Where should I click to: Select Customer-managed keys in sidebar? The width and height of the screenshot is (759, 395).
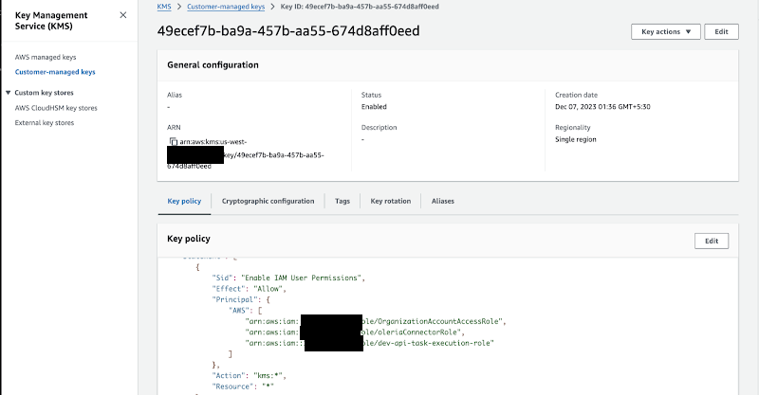(55, 72)
